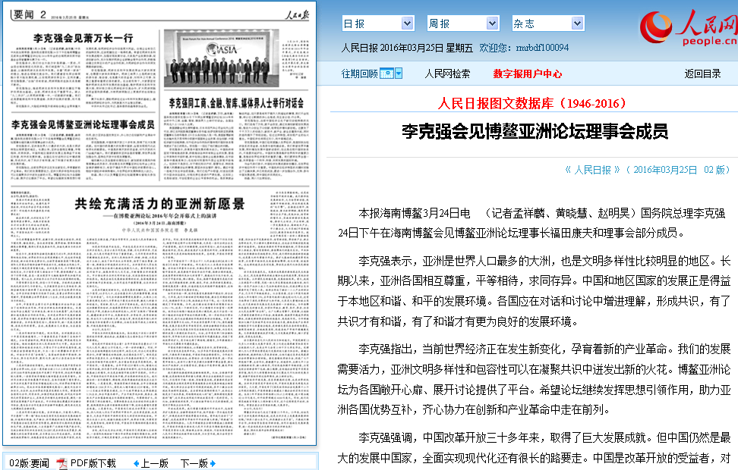Click the PDF版下载 link
This screenshot has height=470, width=738.
pos(93,463)
